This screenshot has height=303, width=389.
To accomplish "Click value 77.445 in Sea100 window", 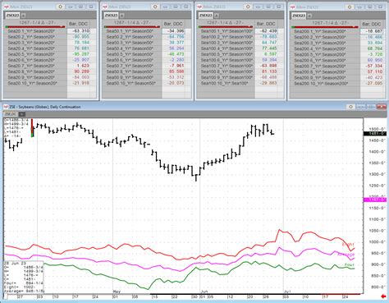I will click(x=269, y=48).
